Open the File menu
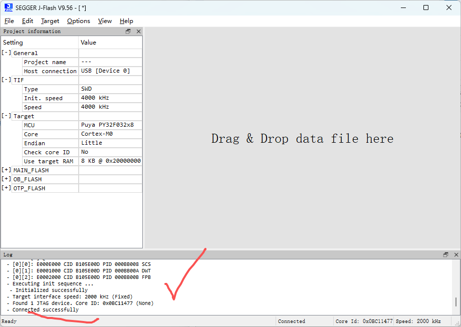 9,21
